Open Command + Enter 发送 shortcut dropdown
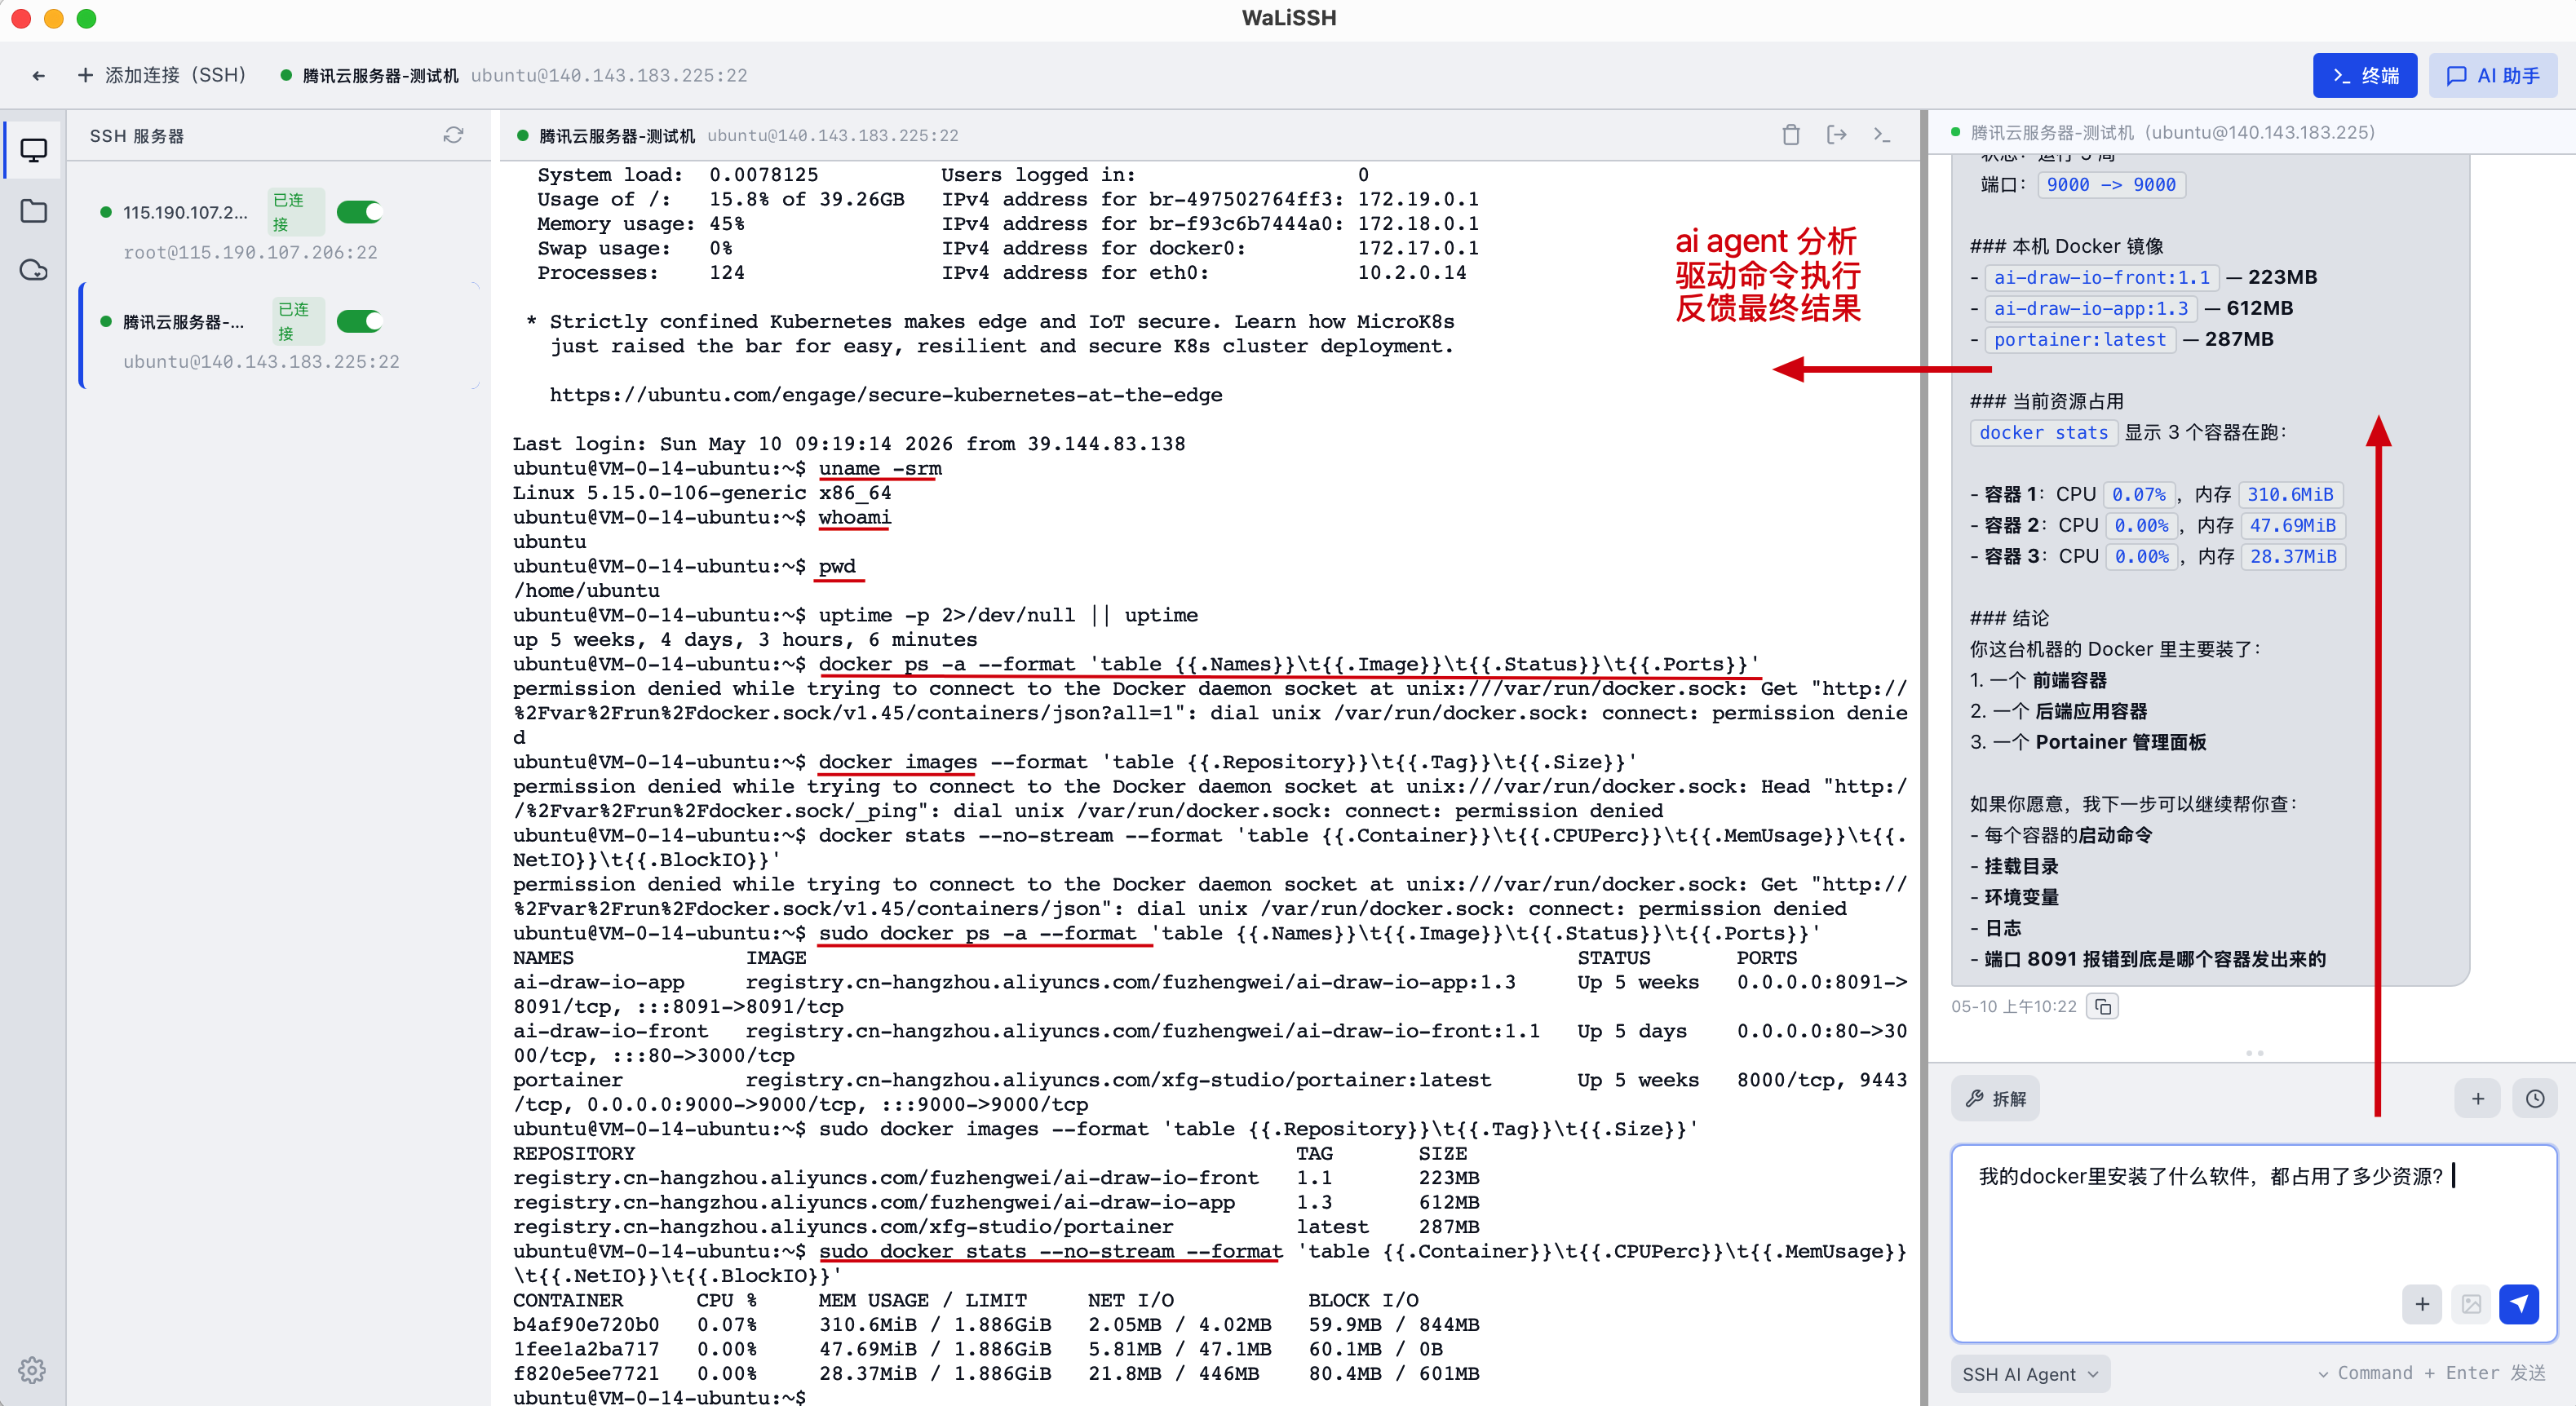The width and height of the screenshot is (2576, 1406). 2431,1373
